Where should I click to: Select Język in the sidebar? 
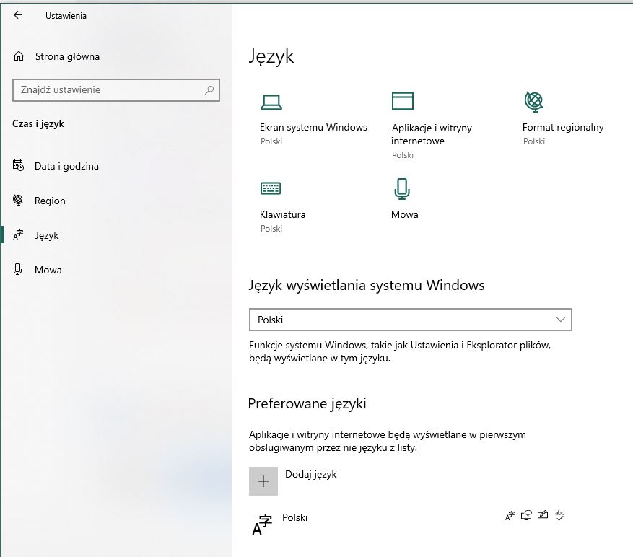tap(47, 235)
